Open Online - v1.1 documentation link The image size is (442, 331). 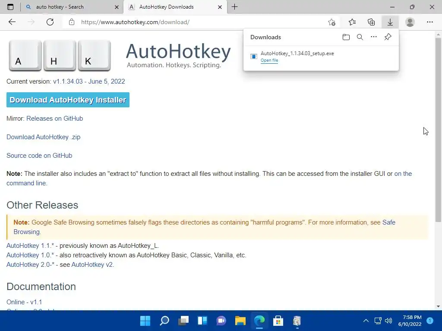pyautogui.click(x=24, y=302)
